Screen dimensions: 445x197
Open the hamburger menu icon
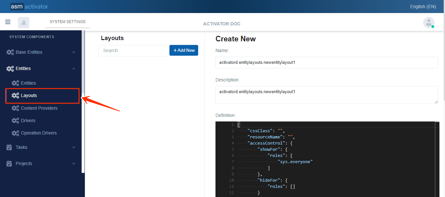[x=8, y=22]
